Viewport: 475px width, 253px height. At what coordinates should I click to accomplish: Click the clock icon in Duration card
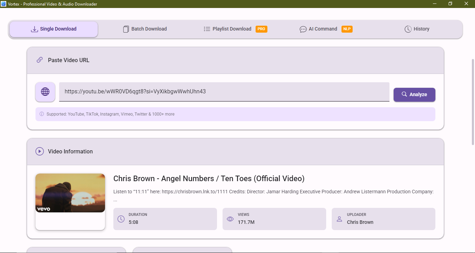pos(121,219)
